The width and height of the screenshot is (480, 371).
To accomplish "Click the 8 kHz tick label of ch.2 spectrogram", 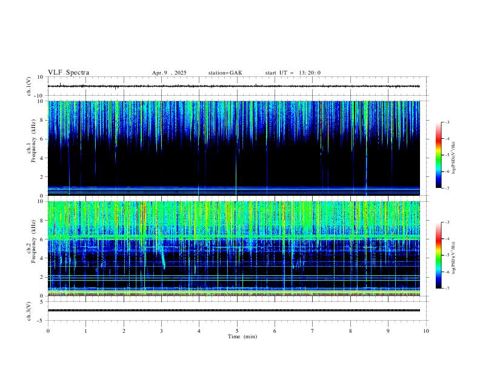I will (x=42, y=221).
